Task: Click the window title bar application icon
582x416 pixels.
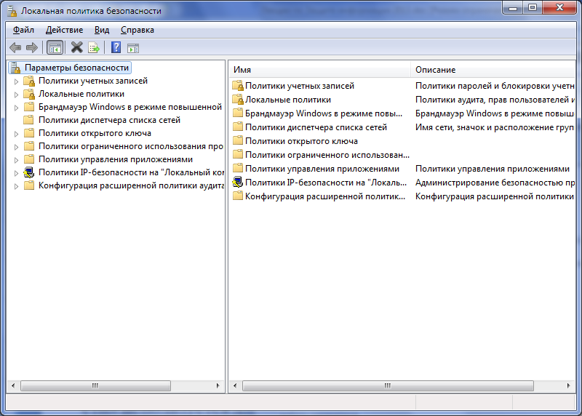Action: 12,11
